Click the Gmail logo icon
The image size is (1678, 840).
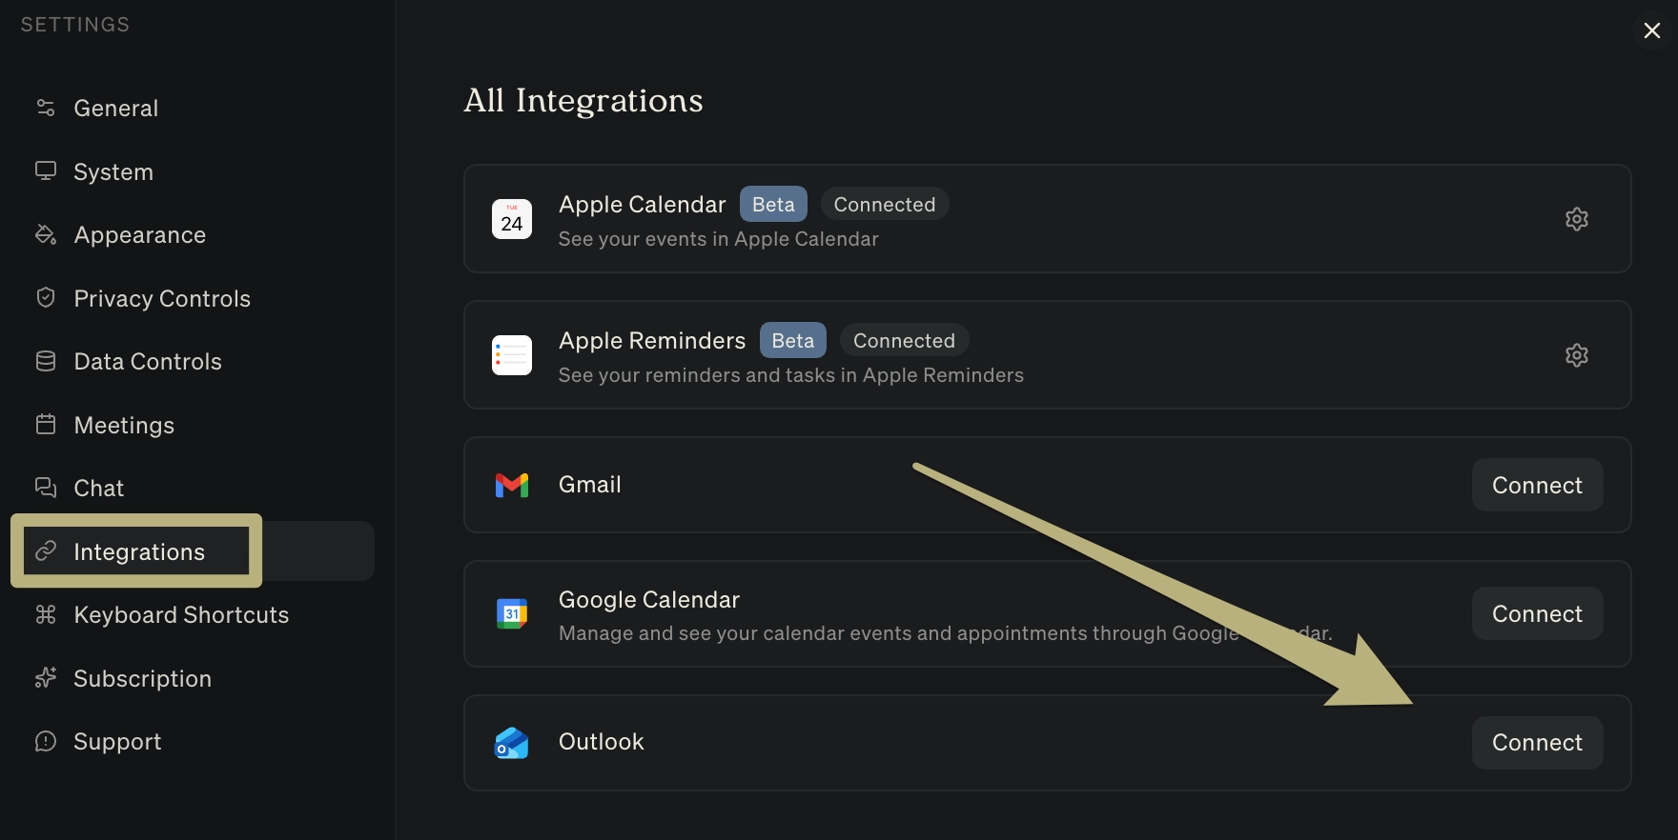[x=512, y=485]
